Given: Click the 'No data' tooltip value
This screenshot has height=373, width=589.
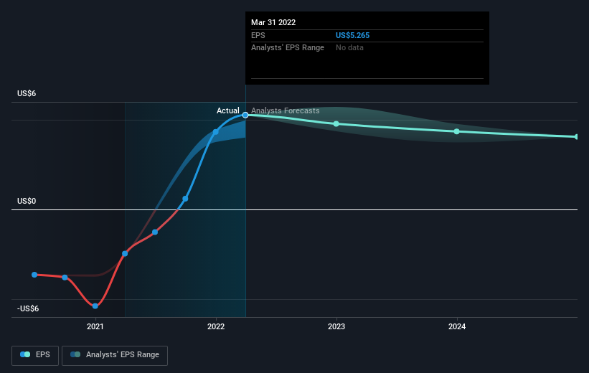Looking at the screenshot, I should (349, 48).
